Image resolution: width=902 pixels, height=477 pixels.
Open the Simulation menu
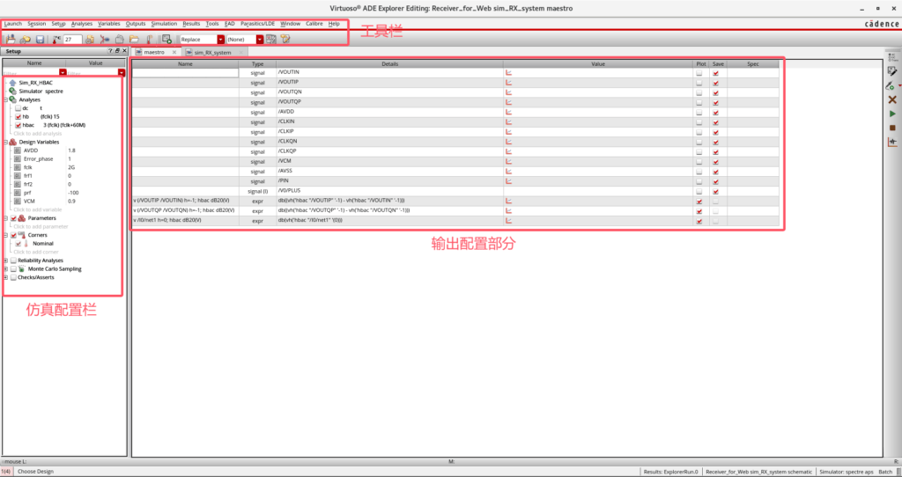tap(164, 24)
